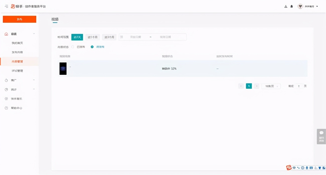Click the red Sogou S input method logo
The height and width of the screenshot is (175, 326).
tap(289, 167)
